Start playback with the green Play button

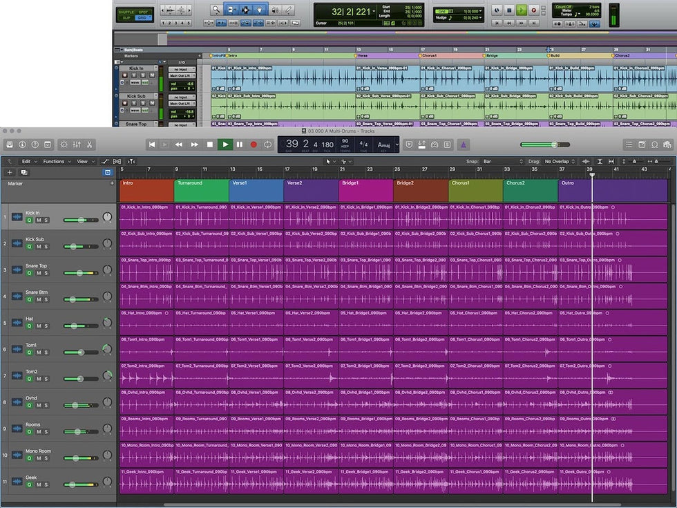[225, 144]
